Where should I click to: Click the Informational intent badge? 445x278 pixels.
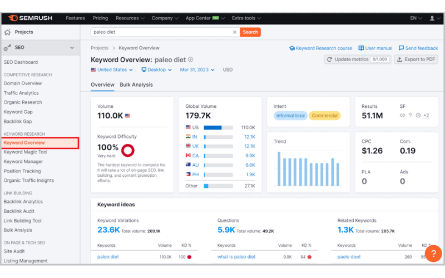click(290, 116)
